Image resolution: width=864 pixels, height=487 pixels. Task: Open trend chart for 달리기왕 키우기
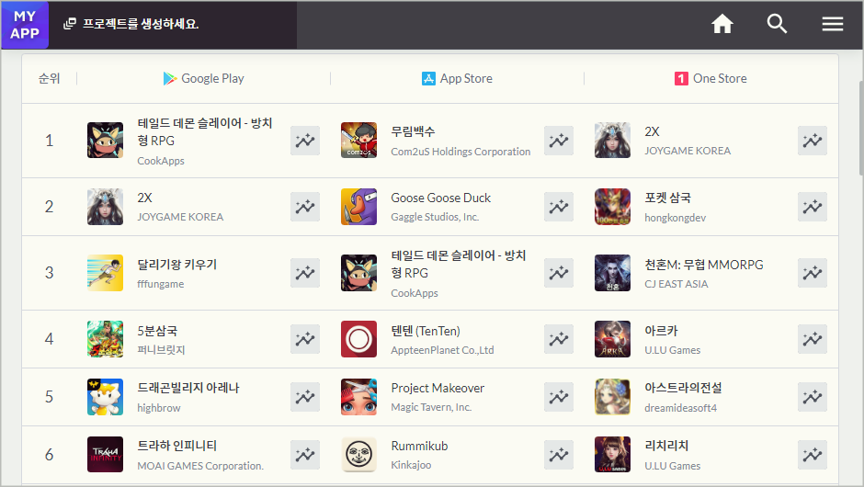coord(305,273)
